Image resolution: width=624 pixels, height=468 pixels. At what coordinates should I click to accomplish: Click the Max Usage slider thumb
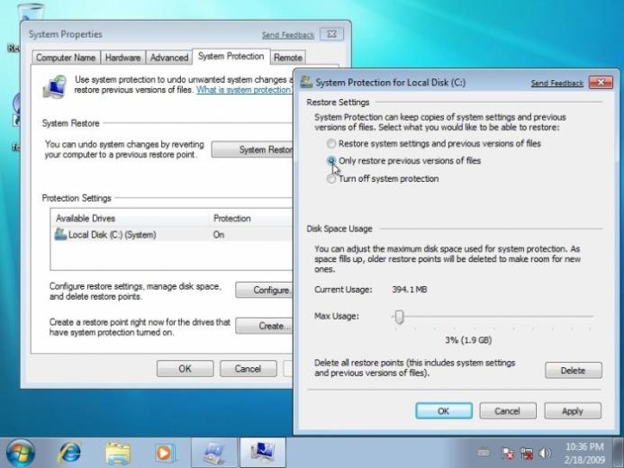[x=399, y=317]
